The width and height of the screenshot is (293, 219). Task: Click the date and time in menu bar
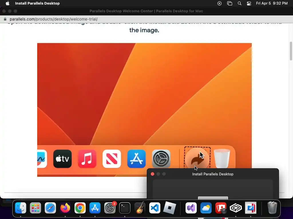[x=272, y=3]
